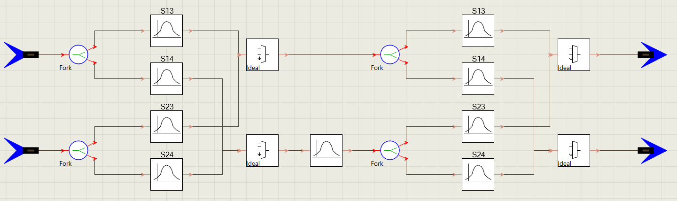The height and width of the screenshot is (201, 677).
Task: Click "Ideal" label on multiplexer before upper output
Action: [x=565, y=68]
